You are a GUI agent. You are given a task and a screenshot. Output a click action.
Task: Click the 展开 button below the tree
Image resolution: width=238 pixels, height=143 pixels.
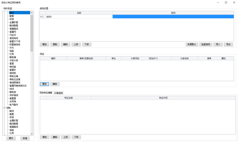(x=11, y=138)
